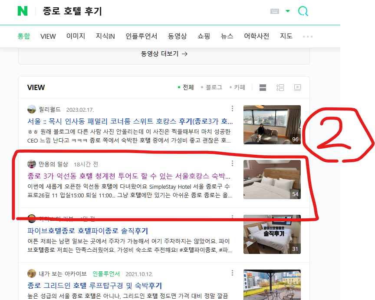
Task: Open the 릴리월드 blog name link
Action: pos(50,110)
